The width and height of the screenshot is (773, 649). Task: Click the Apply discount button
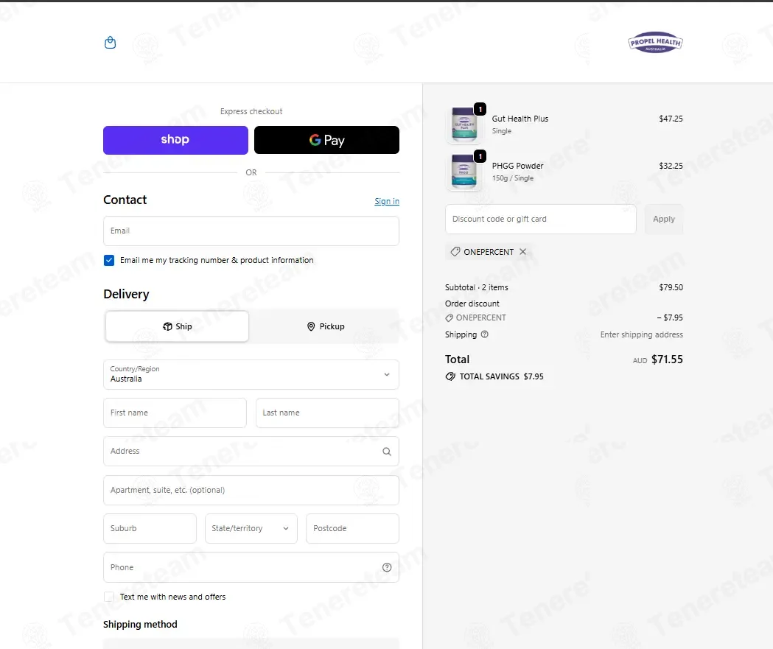[x=664, y=219]
